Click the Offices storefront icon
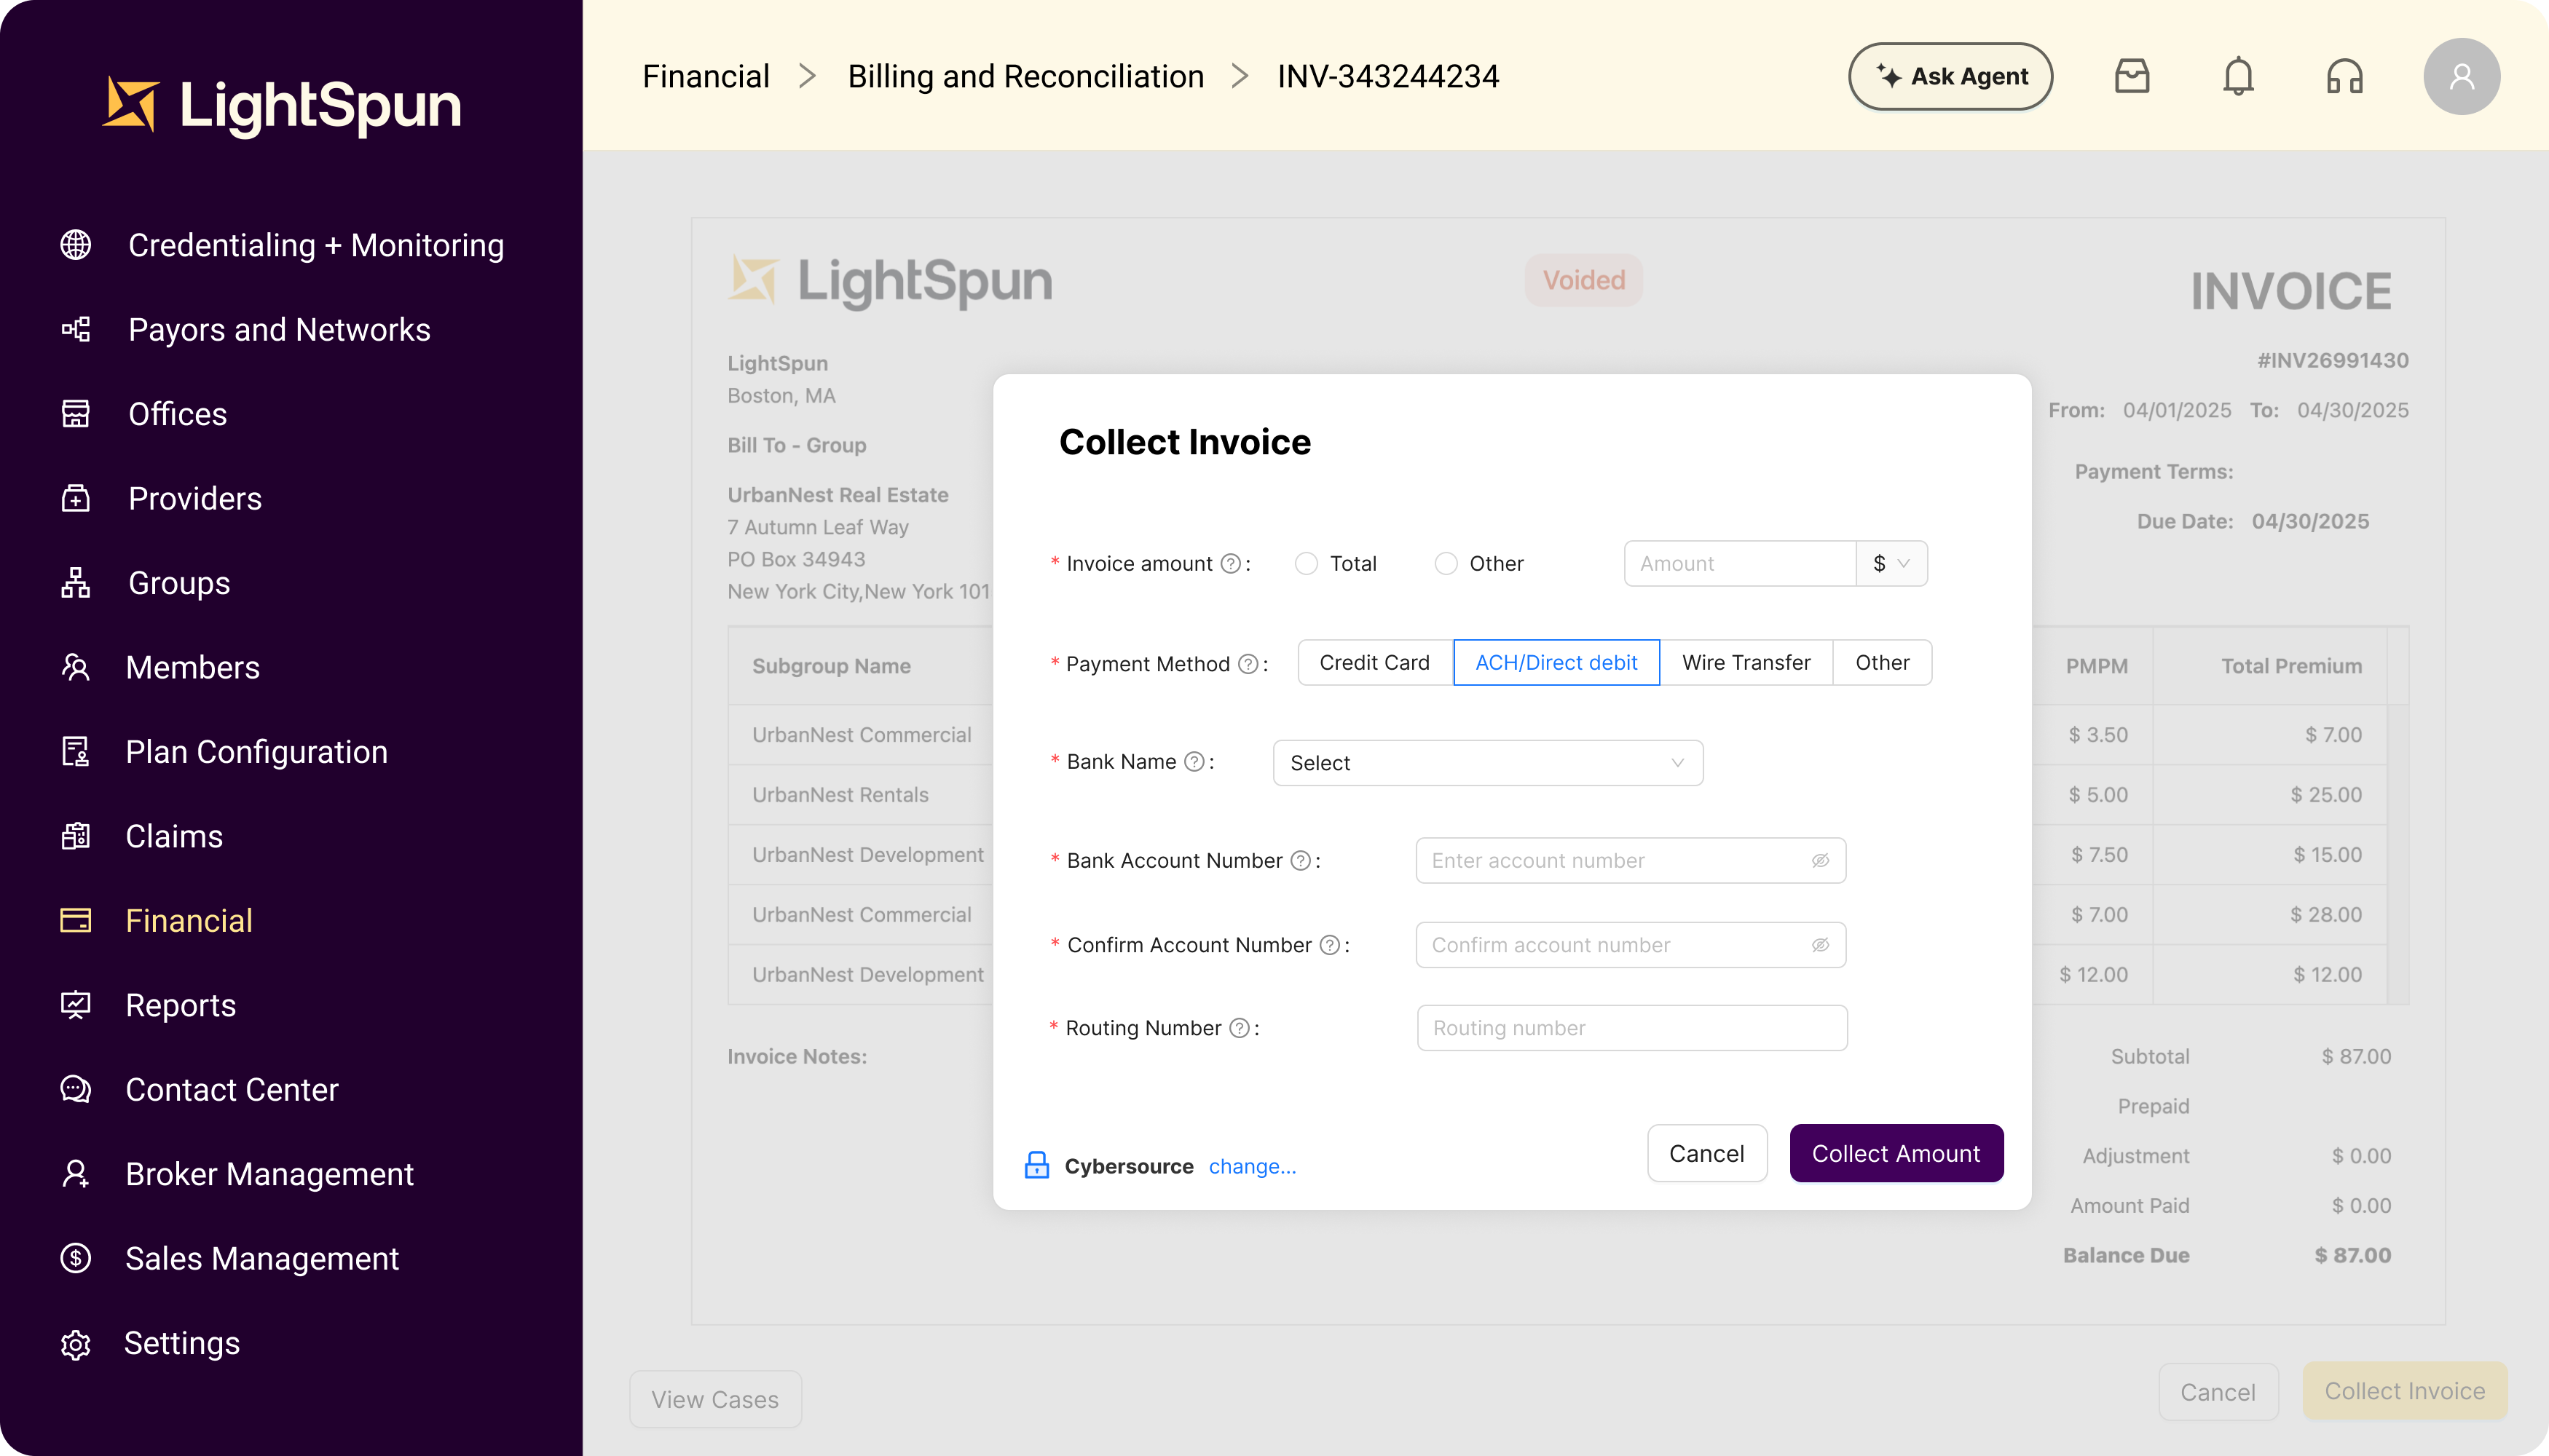Viewport: 2549px width, 1456px height. pyautogui.click(x=76, y=414)
